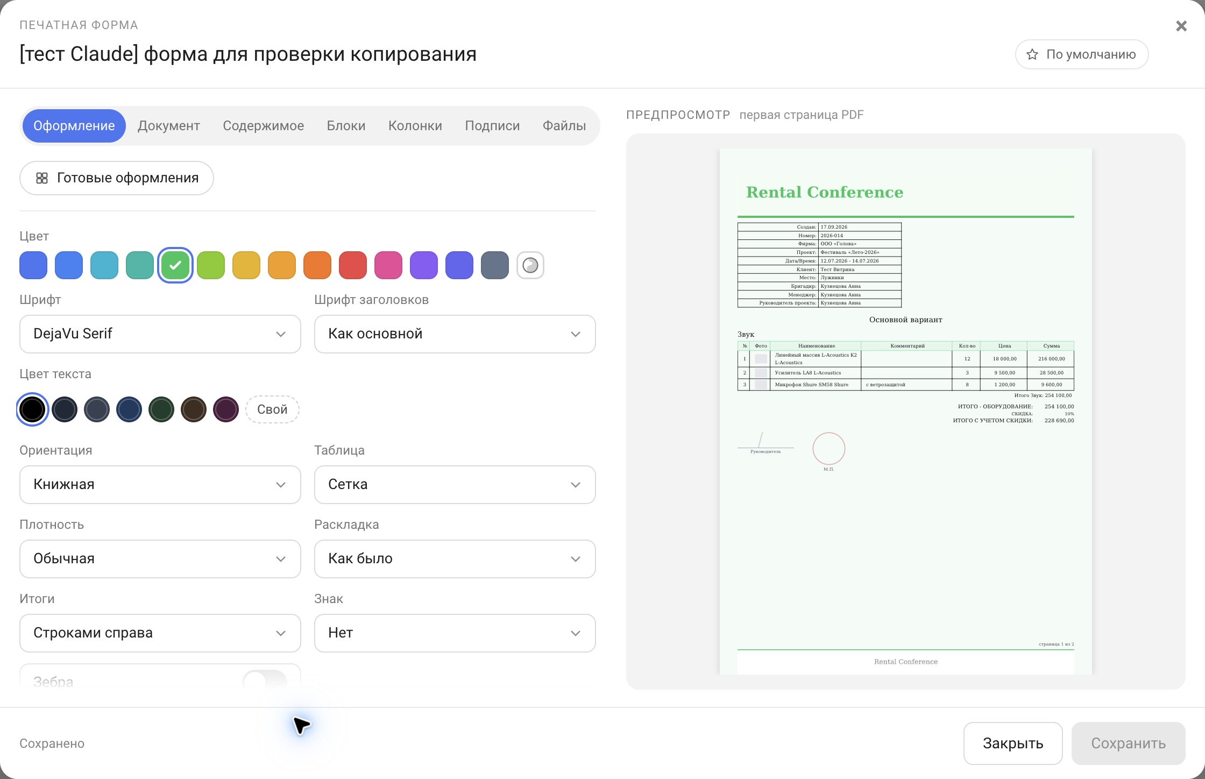This screenshot has height=779, width=1205.
Task: Open the Плотность dropdown set to Обычная
Action: point(160,559)
